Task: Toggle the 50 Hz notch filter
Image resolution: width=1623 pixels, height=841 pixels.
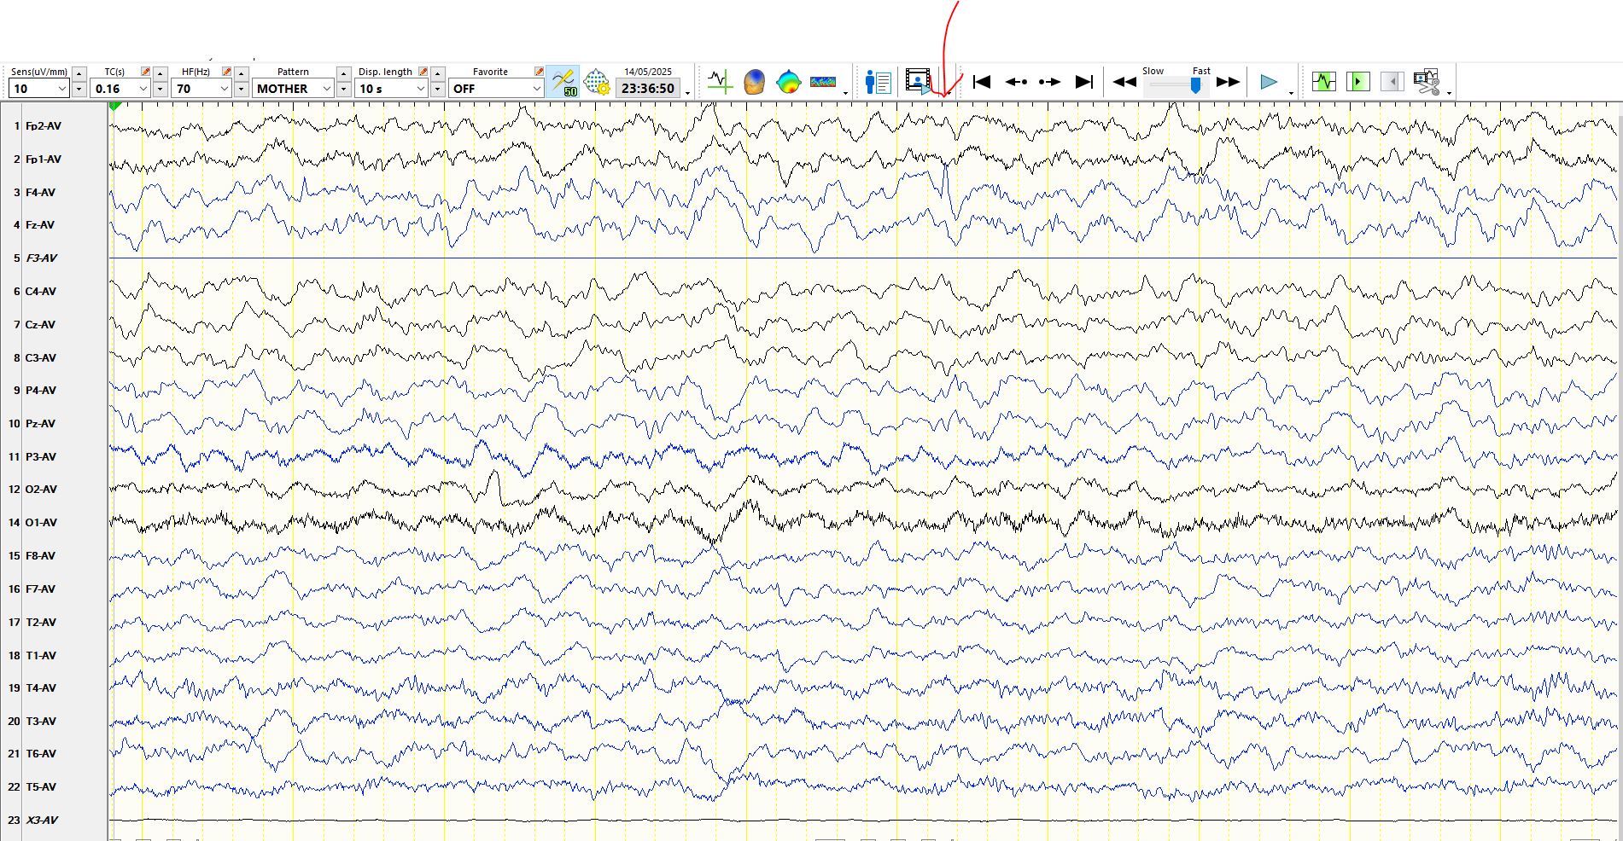Action: pyautogui.click(x=563, y=83)
